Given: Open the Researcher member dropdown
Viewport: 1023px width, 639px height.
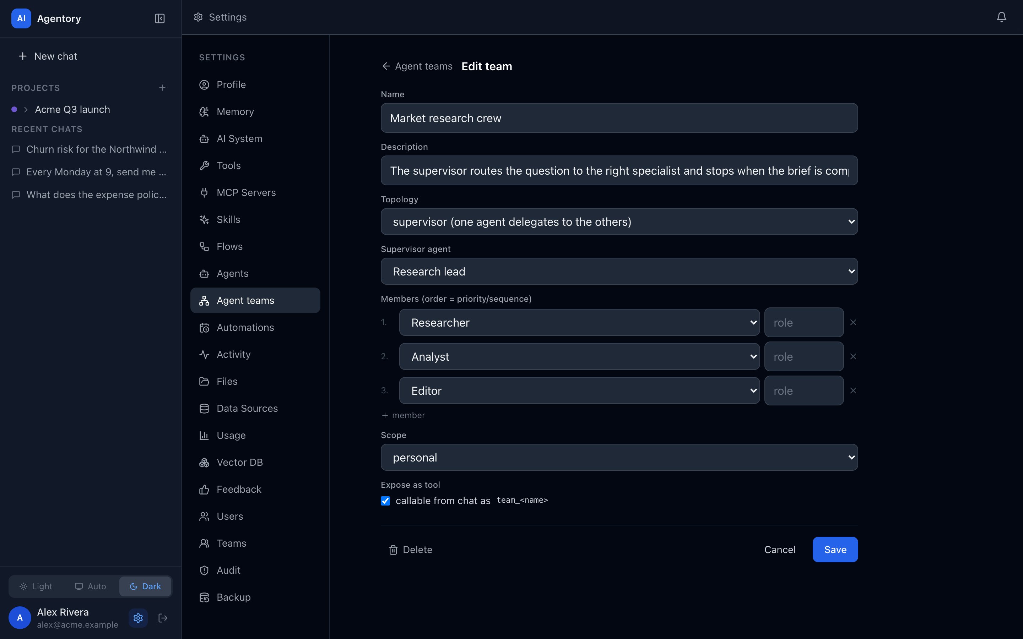Looking at the screenshot, I should click(x=579, y=322).
